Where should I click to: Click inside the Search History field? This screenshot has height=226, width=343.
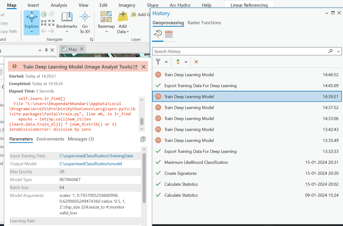[240, 51]
